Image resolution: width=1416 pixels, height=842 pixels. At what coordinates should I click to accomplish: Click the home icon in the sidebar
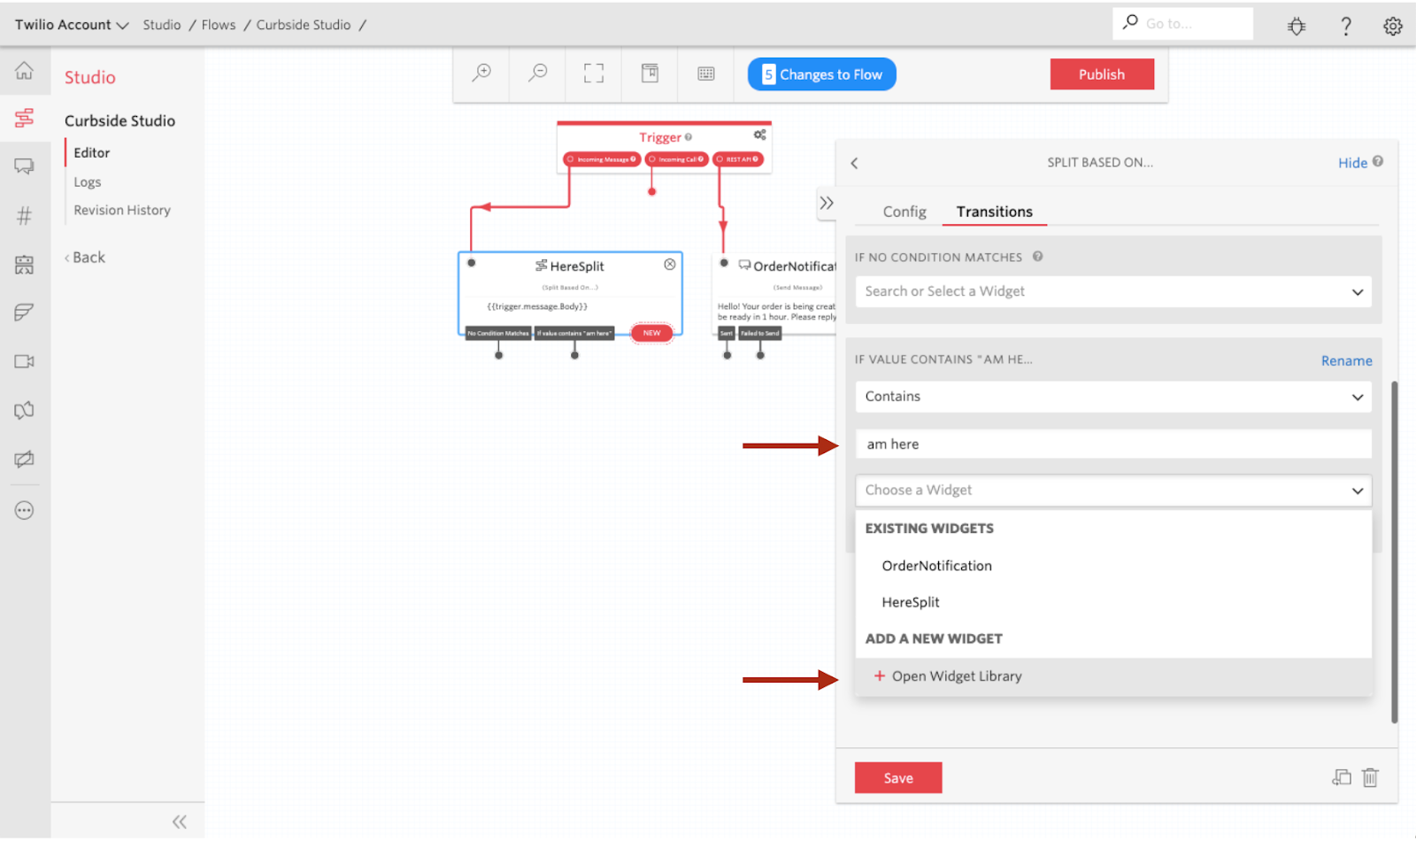click(24, 70)
